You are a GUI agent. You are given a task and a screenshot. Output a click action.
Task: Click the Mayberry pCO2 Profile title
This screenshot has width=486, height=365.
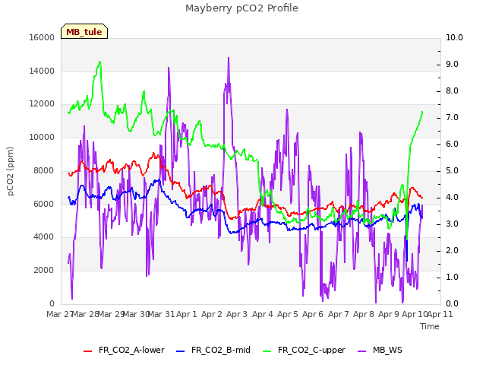coord(241,8)
